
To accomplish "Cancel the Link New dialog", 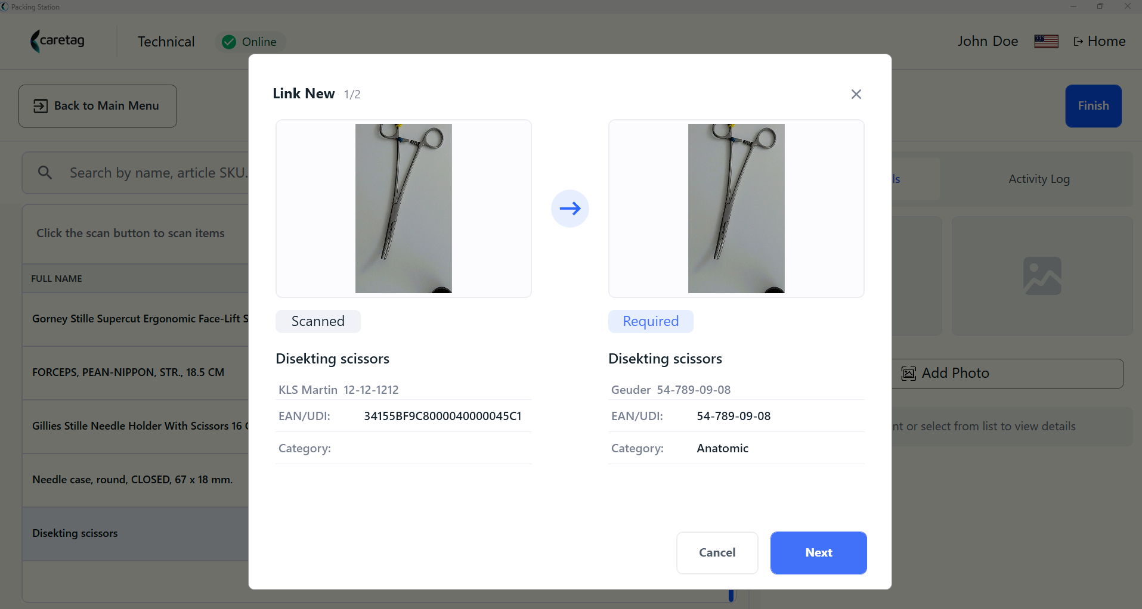I will tap(717, 553).
